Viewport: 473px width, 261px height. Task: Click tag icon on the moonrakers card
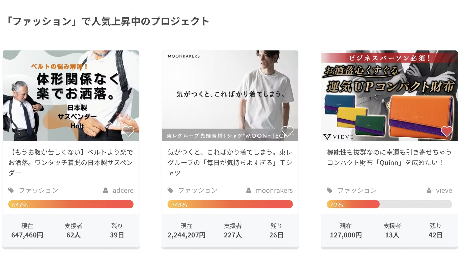click(170, 190)
